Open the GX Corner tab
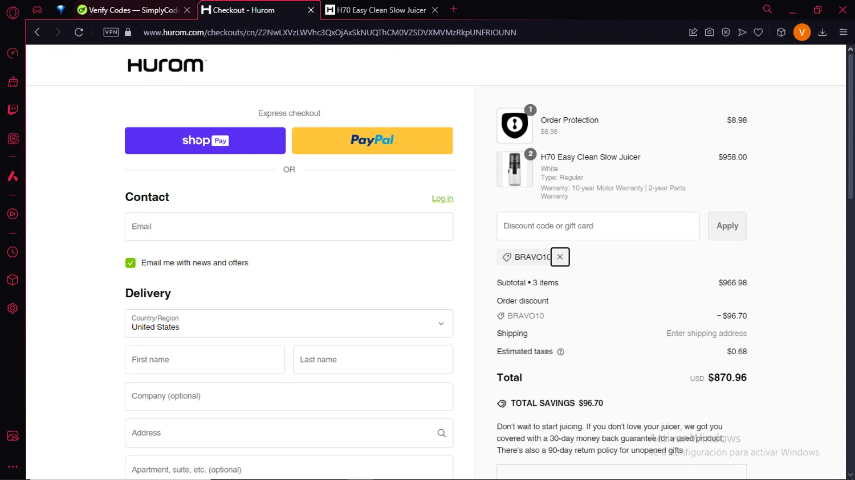Screen dimensions: 855x480 [37, 10]
